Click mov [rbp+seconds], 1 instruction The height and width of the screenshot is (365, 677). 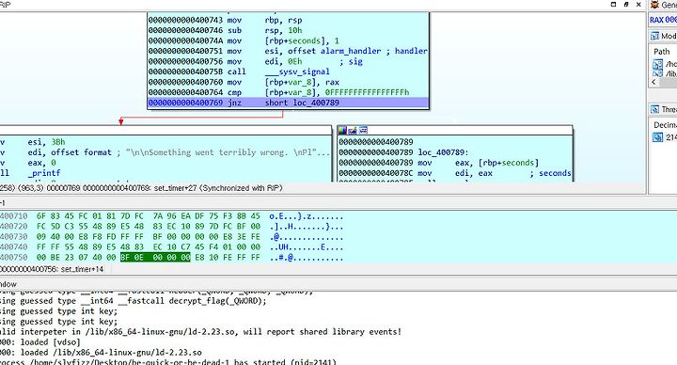[x=244, y=40]
